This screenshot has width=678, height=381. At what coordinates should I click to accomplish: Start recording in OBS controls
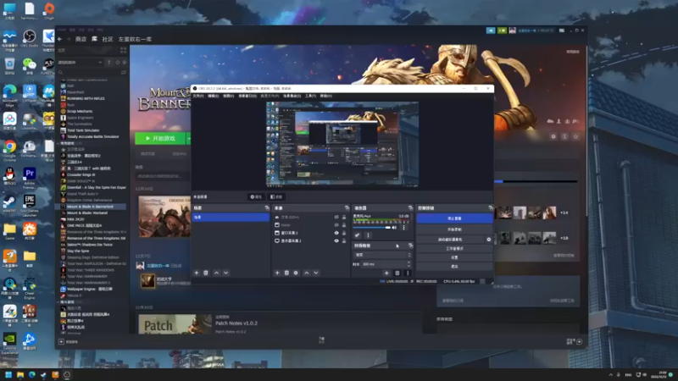pyautogui.click(x=454, y=229)
